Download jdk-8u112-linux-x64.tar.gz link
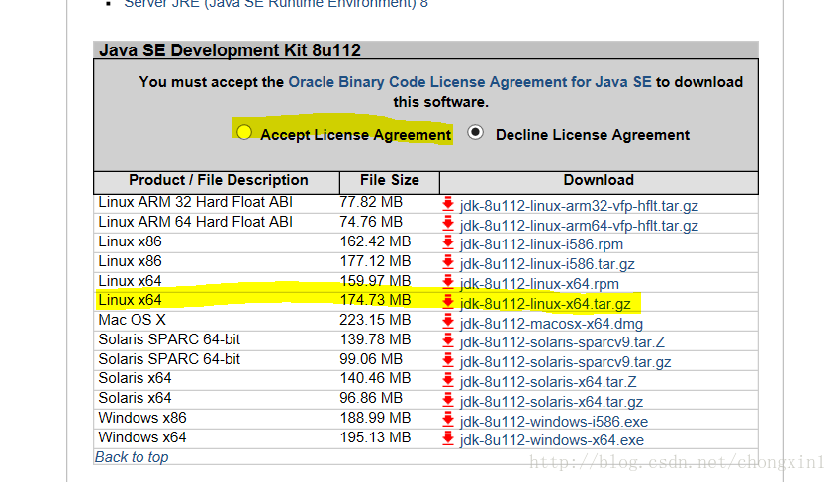The image size is (837, 482). tap(545, 304)
